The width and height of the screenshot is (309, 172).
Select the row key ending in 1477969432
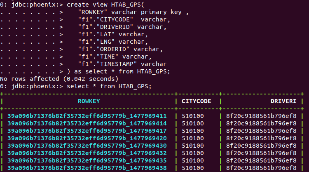pos(87,153)
